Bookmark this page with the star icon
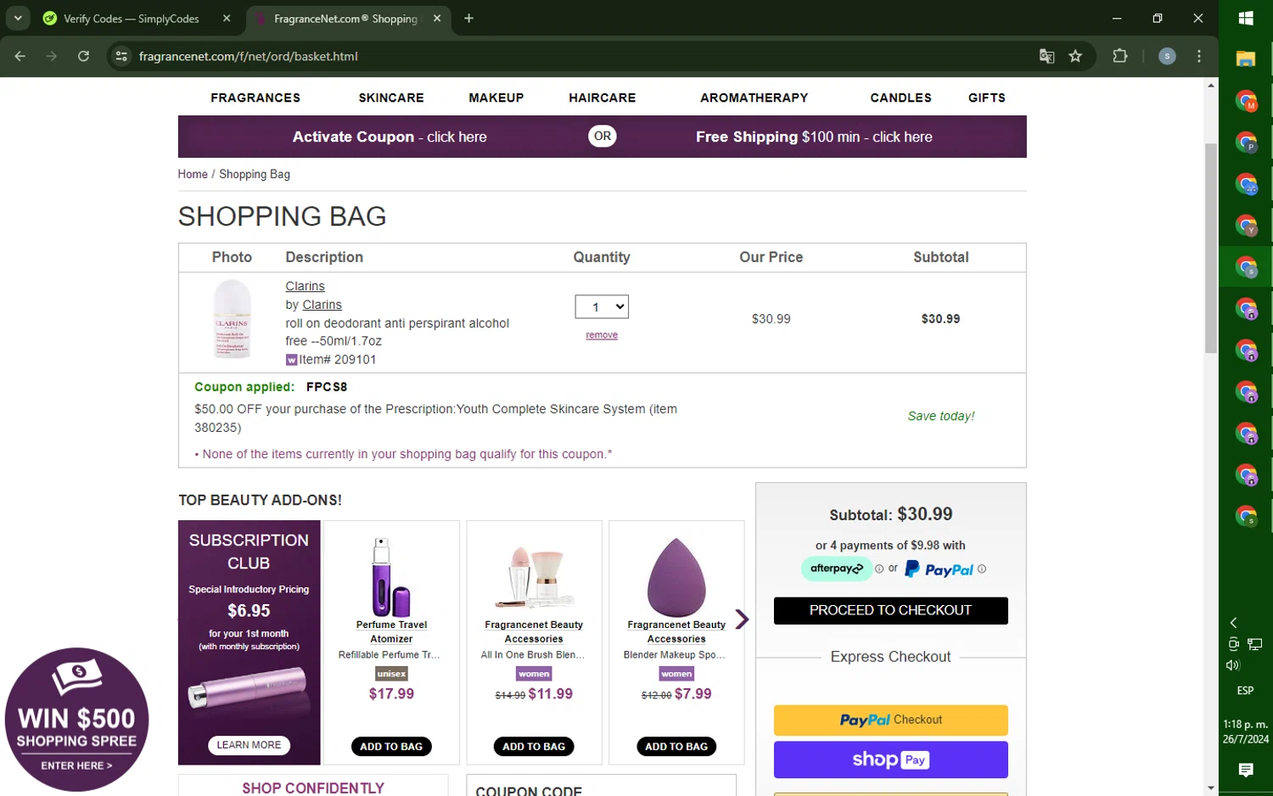This screenshot has height=796, width=1273. tap(1075, 56)
